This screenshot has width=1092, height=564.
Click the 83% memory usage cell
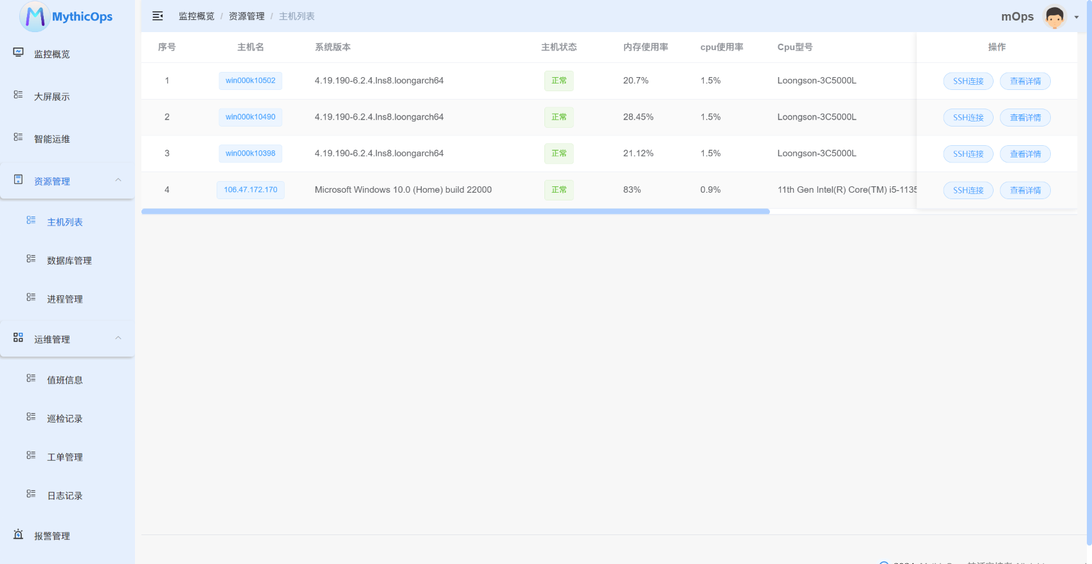(x=632, y=189)
